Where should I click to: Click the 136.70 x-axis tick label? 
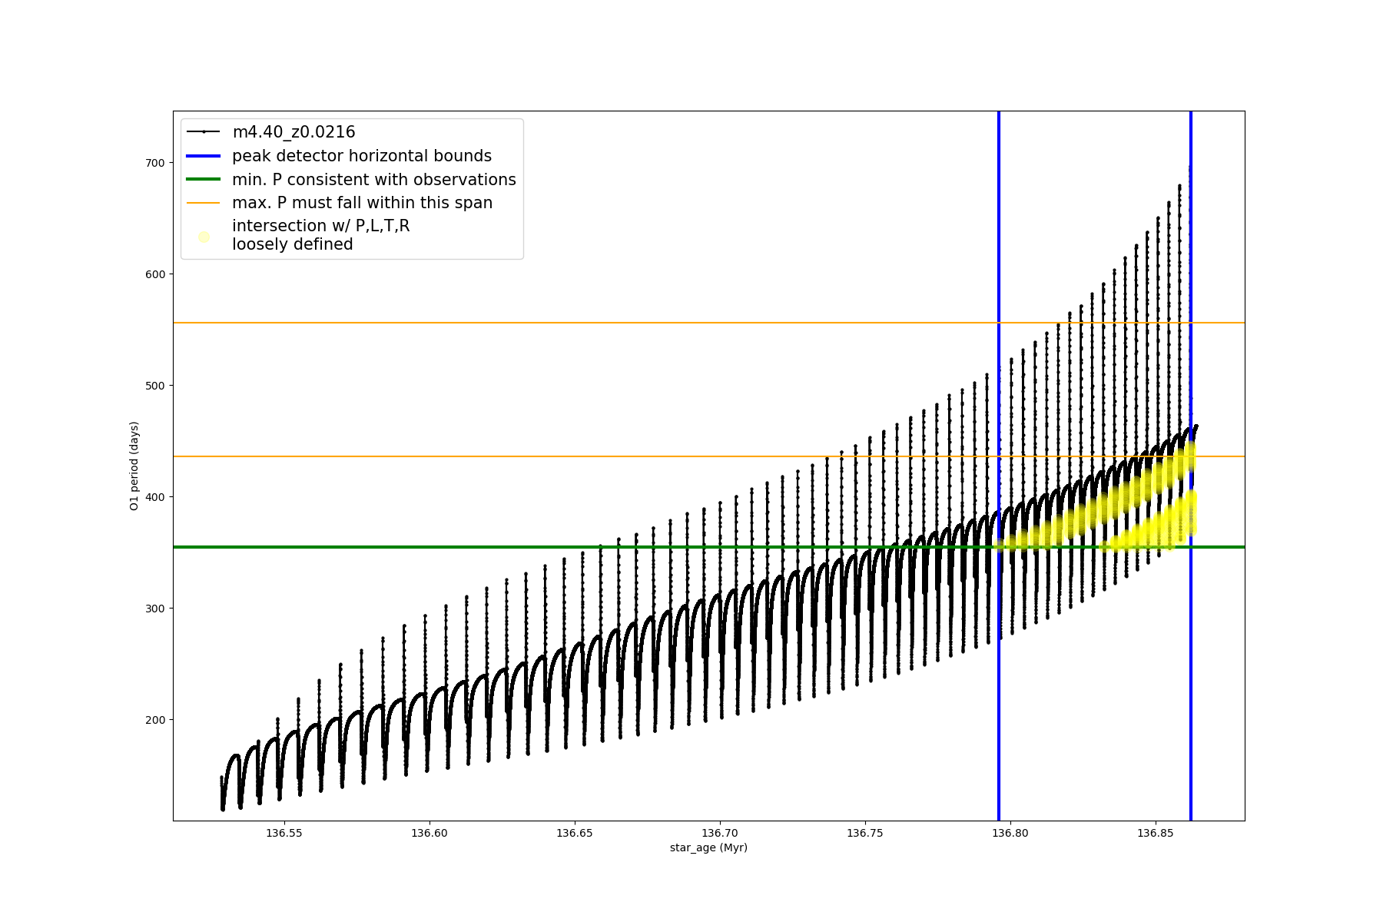[x=720, y=833]
